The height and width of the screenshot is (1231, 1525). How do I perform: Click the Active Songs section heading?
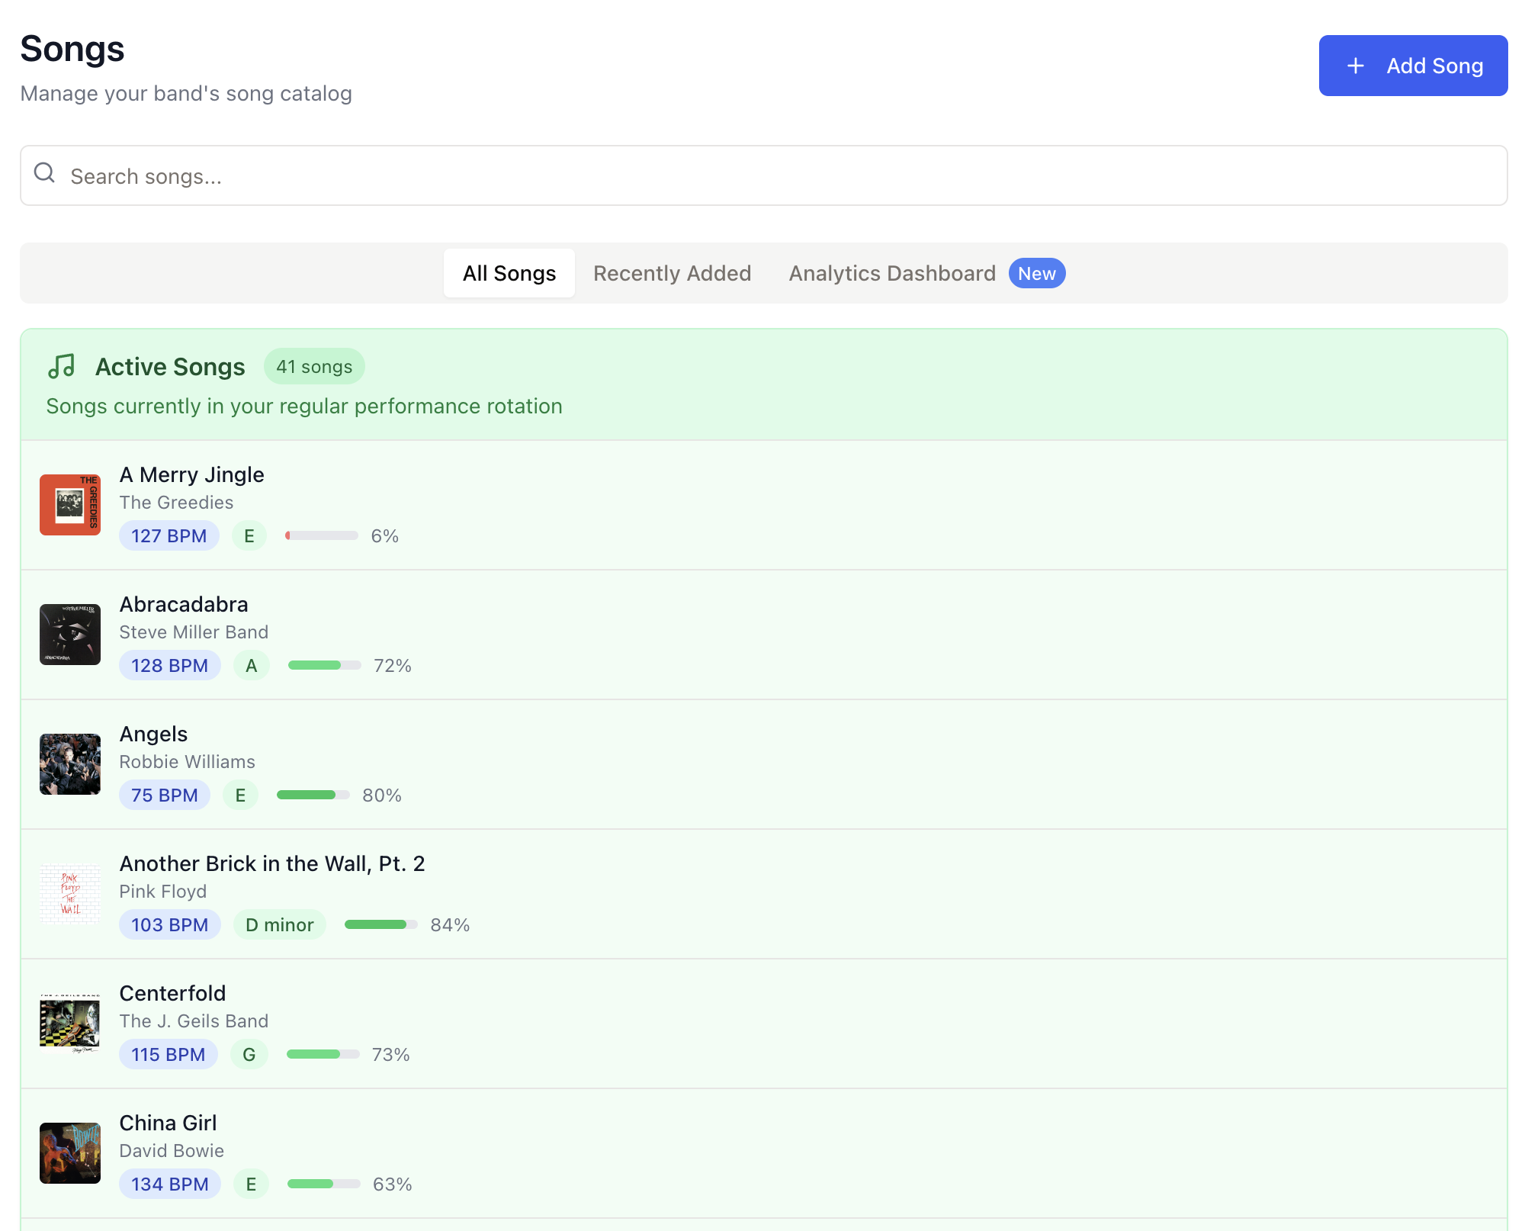pyautogui.click(x=170, y=367)
